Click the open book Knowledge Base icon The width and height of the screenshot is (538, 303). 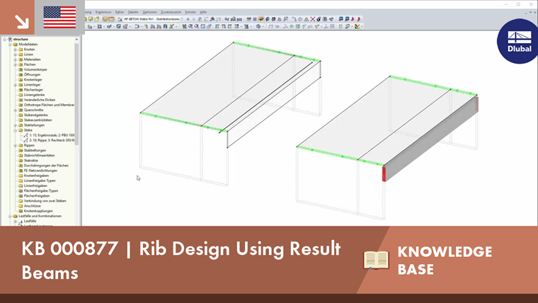pyautogui.click(x=376, y=260)
